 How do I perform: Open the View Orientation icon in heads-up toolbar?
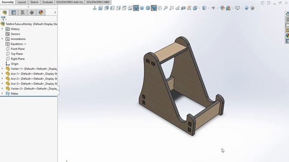point(195,8)
